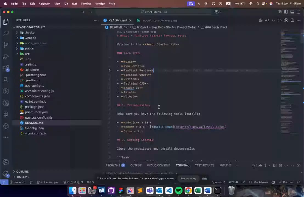The width and height of the screenshot is (304, 197).
Task: Open the DEBUG CONSOLE panel tab
Action: (x=159, y=165)
